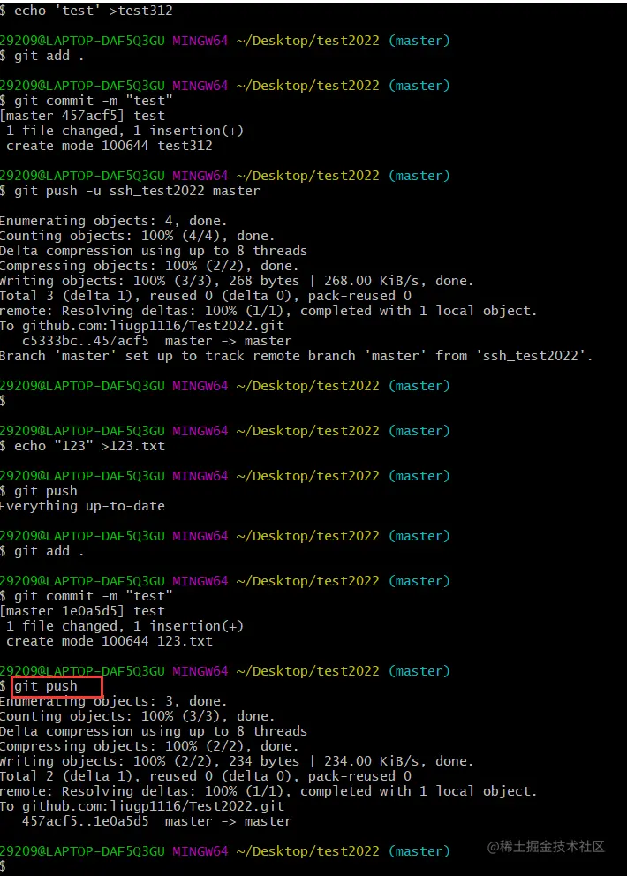This screenshot has height=876, width=627.
Task: Click the "Everything up-to-date" message
Action: tap(82, 506)
